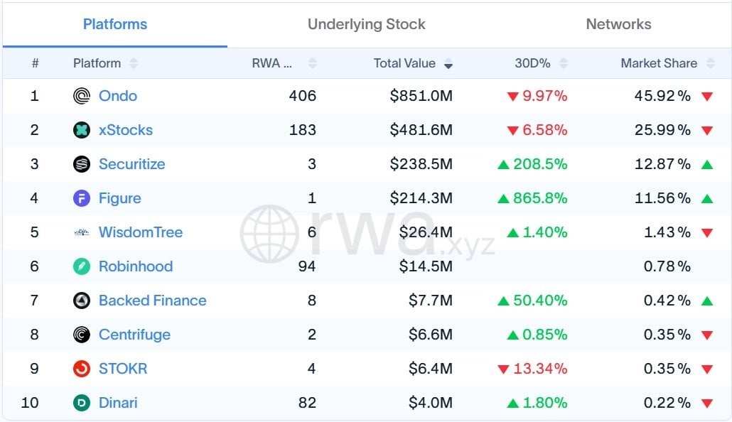The image size is (732, 422).
Task: Click the purple Figure logo icon
Action: point(82,198)
